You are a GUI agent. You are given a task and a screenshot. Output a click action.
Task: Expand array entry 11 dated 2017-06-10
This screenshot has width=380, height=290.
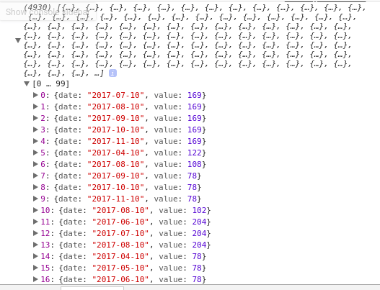coord(35,222)
